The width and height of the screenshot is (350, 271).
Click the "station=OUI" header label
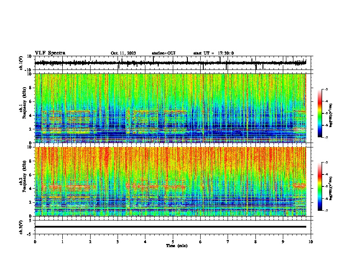164,53
